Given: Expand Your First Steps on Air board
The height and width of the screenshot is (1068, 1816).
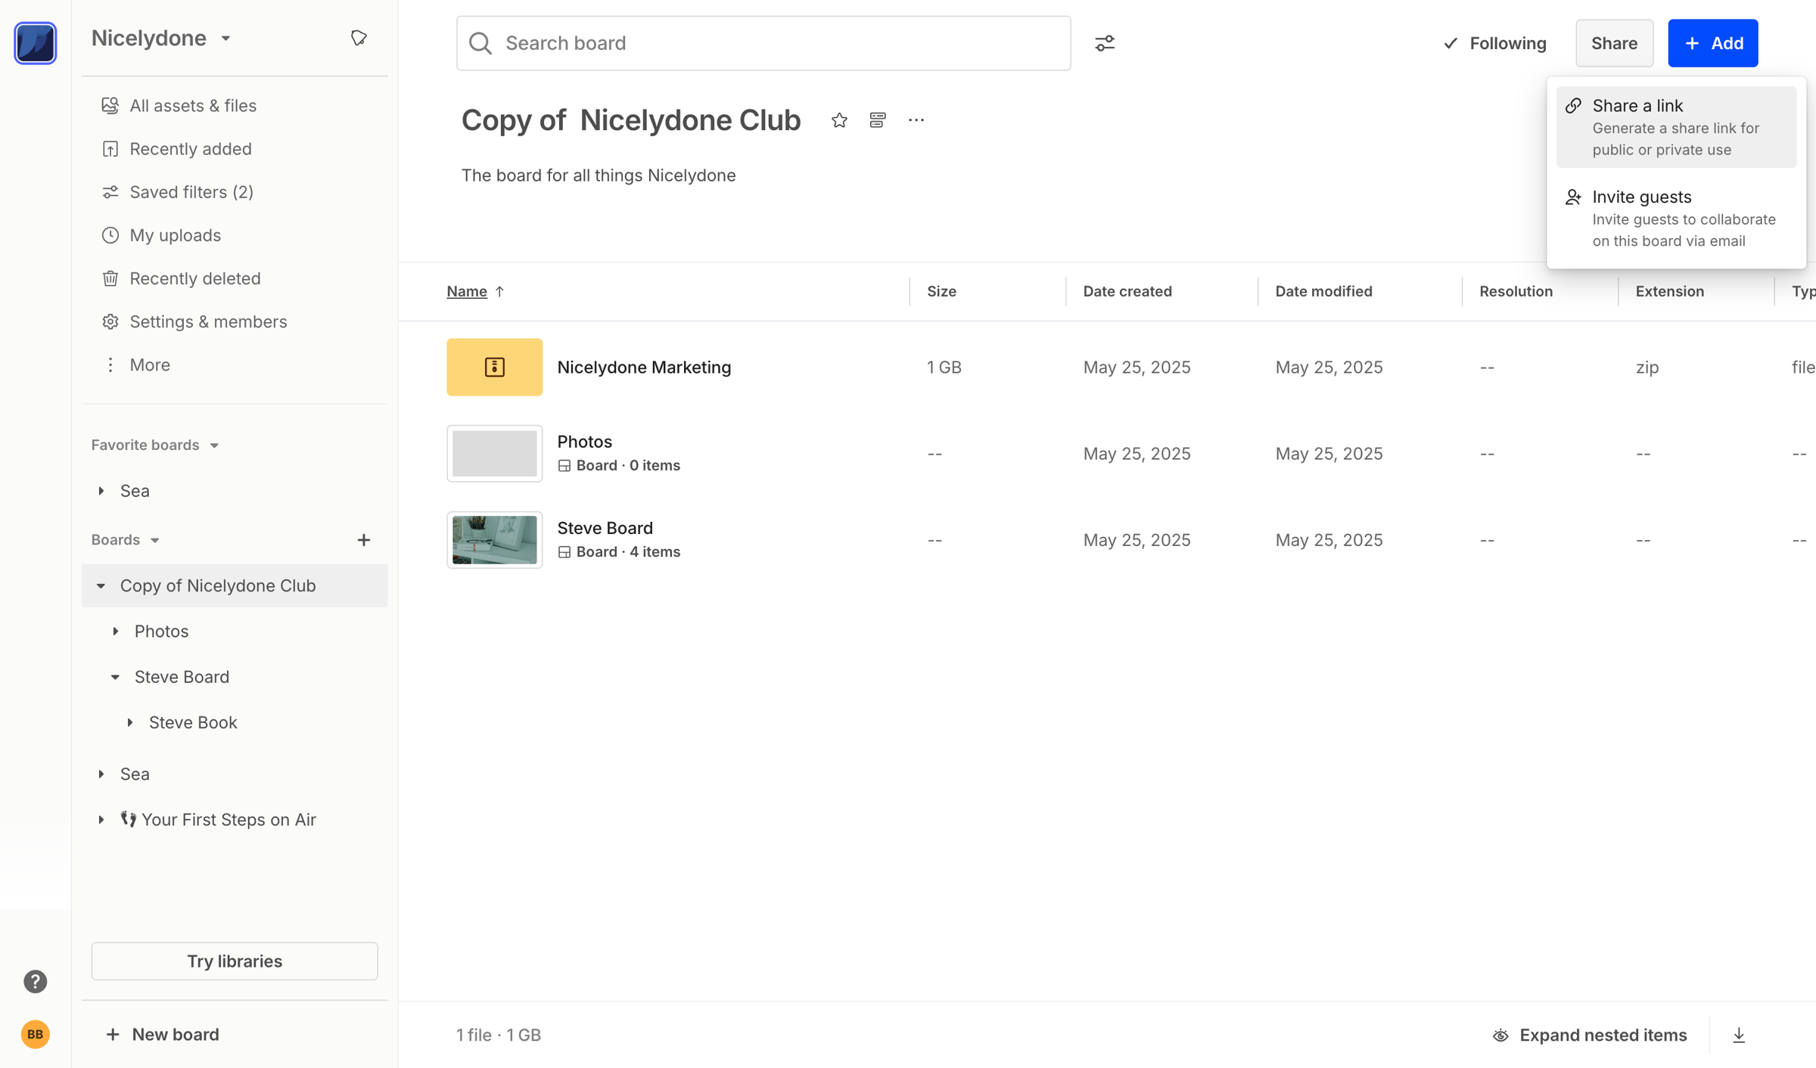Looking at the screenshot, I should [101, 819].
